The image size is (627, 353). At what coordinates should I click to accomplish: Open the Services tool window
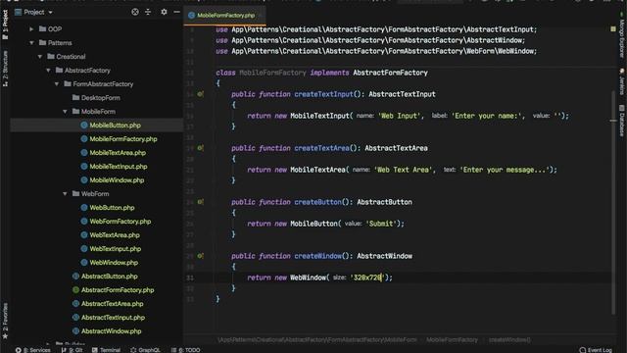33,350
